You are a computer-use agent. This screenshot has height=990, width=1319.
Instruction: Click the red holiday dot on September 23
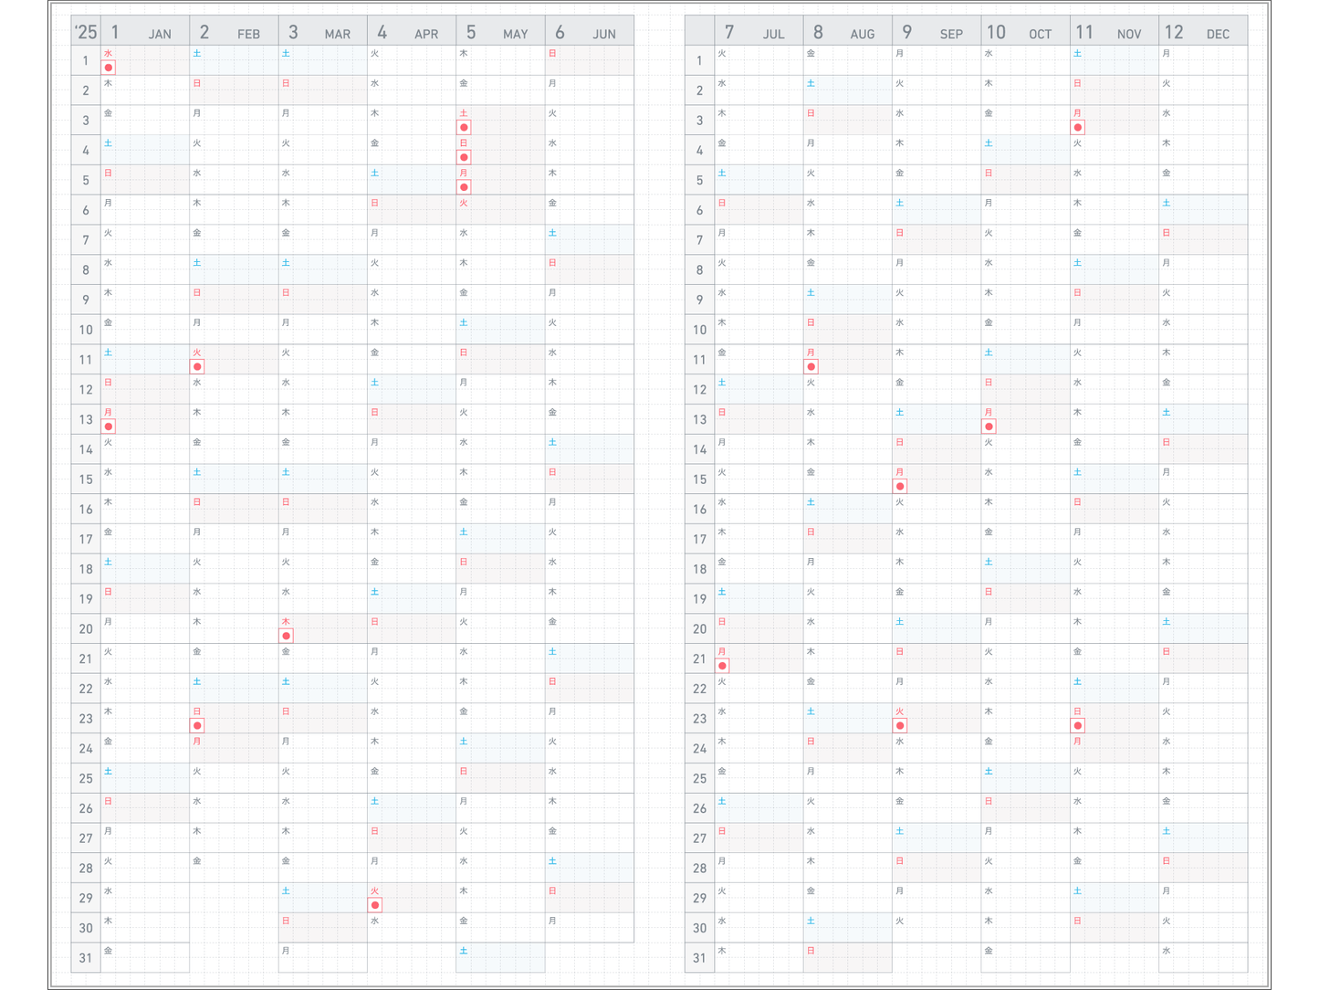(x=900, y=725)
